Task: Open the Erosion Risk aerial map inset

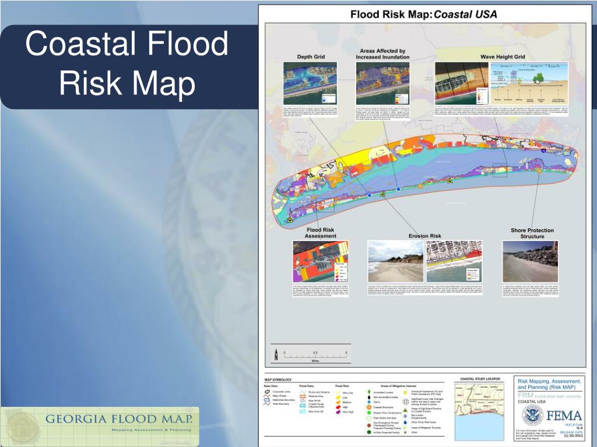Action: (454, 261)
